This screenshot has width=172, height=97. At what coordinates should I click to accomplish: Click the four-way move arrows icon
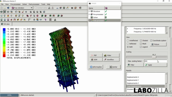click(11, 16)
